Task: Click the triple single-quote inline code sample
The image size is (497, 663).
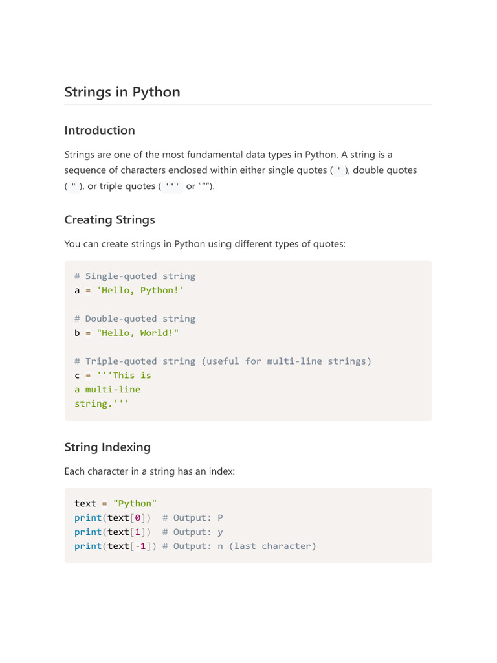Action: (x=172, y=186)
